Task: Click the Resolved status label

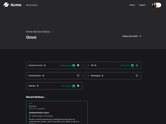Action: click(33, 106)
